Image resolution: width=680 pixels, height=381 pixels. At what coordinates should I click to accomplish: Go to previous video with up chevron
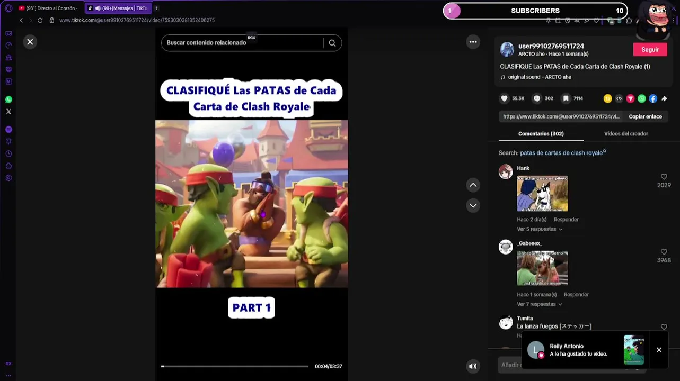[x=473, y=185]
